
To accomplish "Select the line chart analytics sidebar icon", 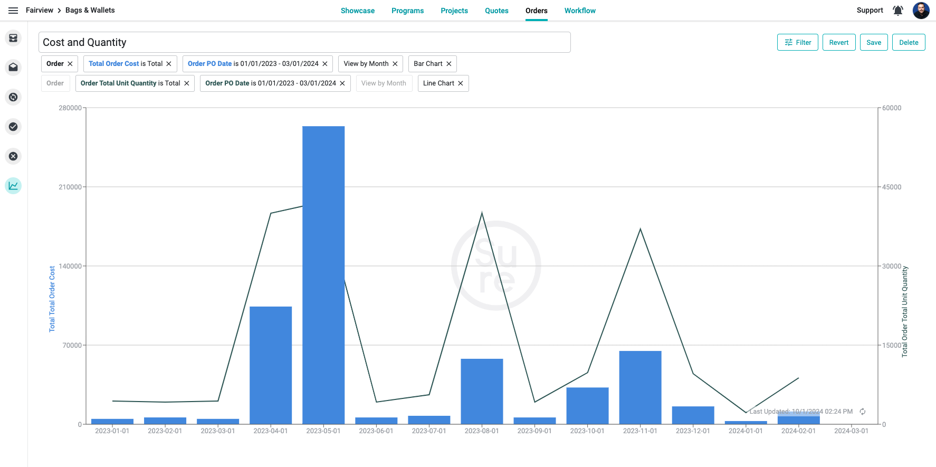I will (13, 186).
